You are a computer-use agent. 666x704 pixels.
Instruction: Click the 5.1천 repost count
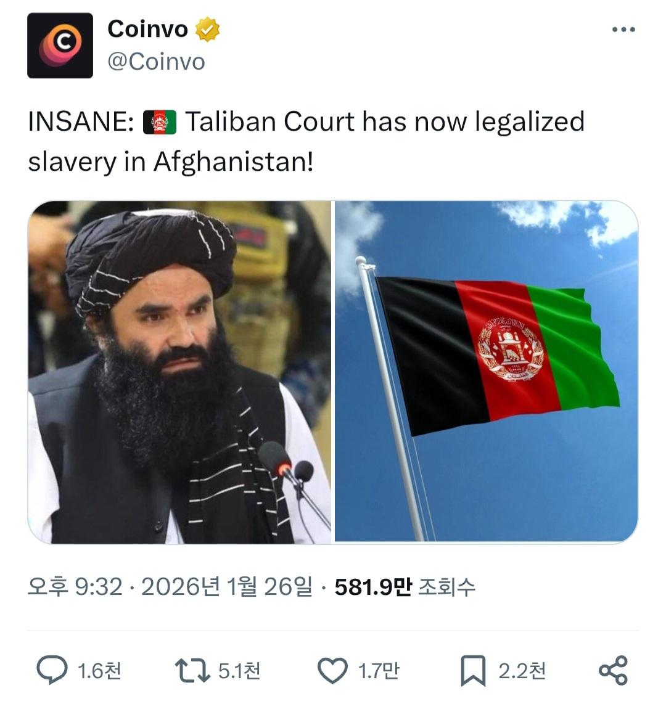pos(239,671)
